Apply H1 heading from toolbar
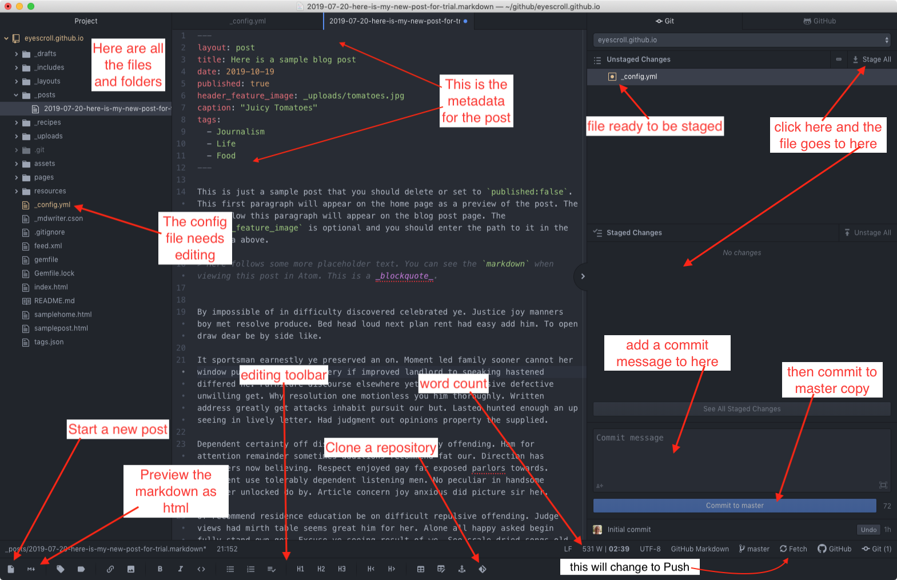The height and width of the screenshot is (580, 897). click(x=301, y=569)
